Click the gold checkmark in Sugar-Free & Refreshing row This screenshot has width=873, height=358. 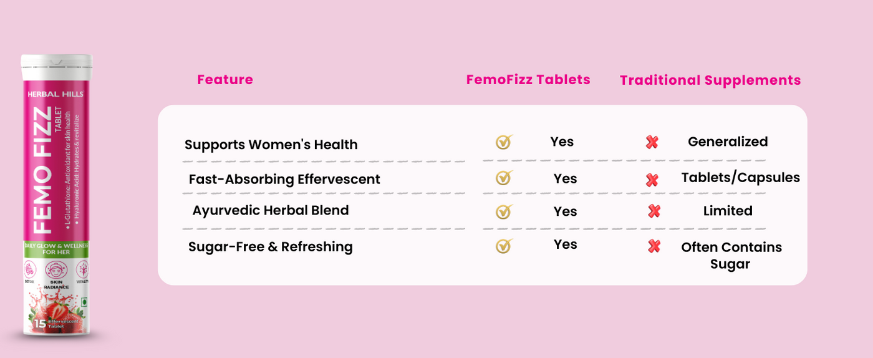[x=503, y=246]
